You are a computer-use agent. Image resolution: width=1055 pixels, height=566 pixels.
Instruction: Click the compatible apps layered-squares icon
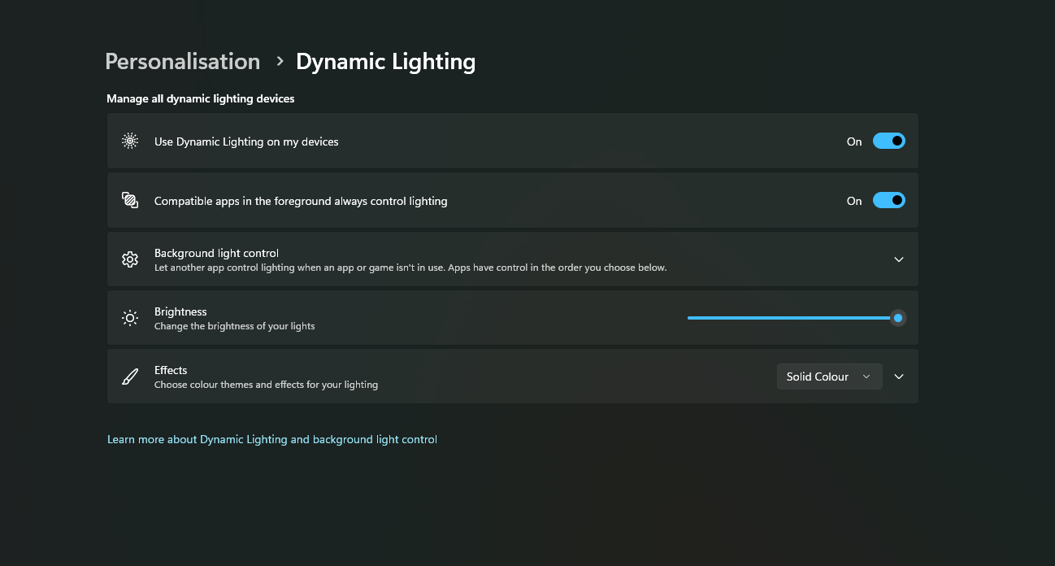click(130, 200)
